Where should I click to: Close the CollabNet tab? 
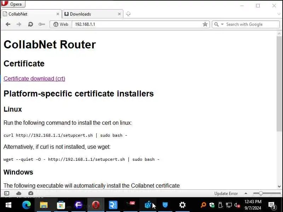58,14
